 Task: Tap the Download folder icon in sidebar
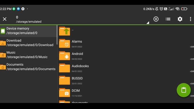click(3, 43)
